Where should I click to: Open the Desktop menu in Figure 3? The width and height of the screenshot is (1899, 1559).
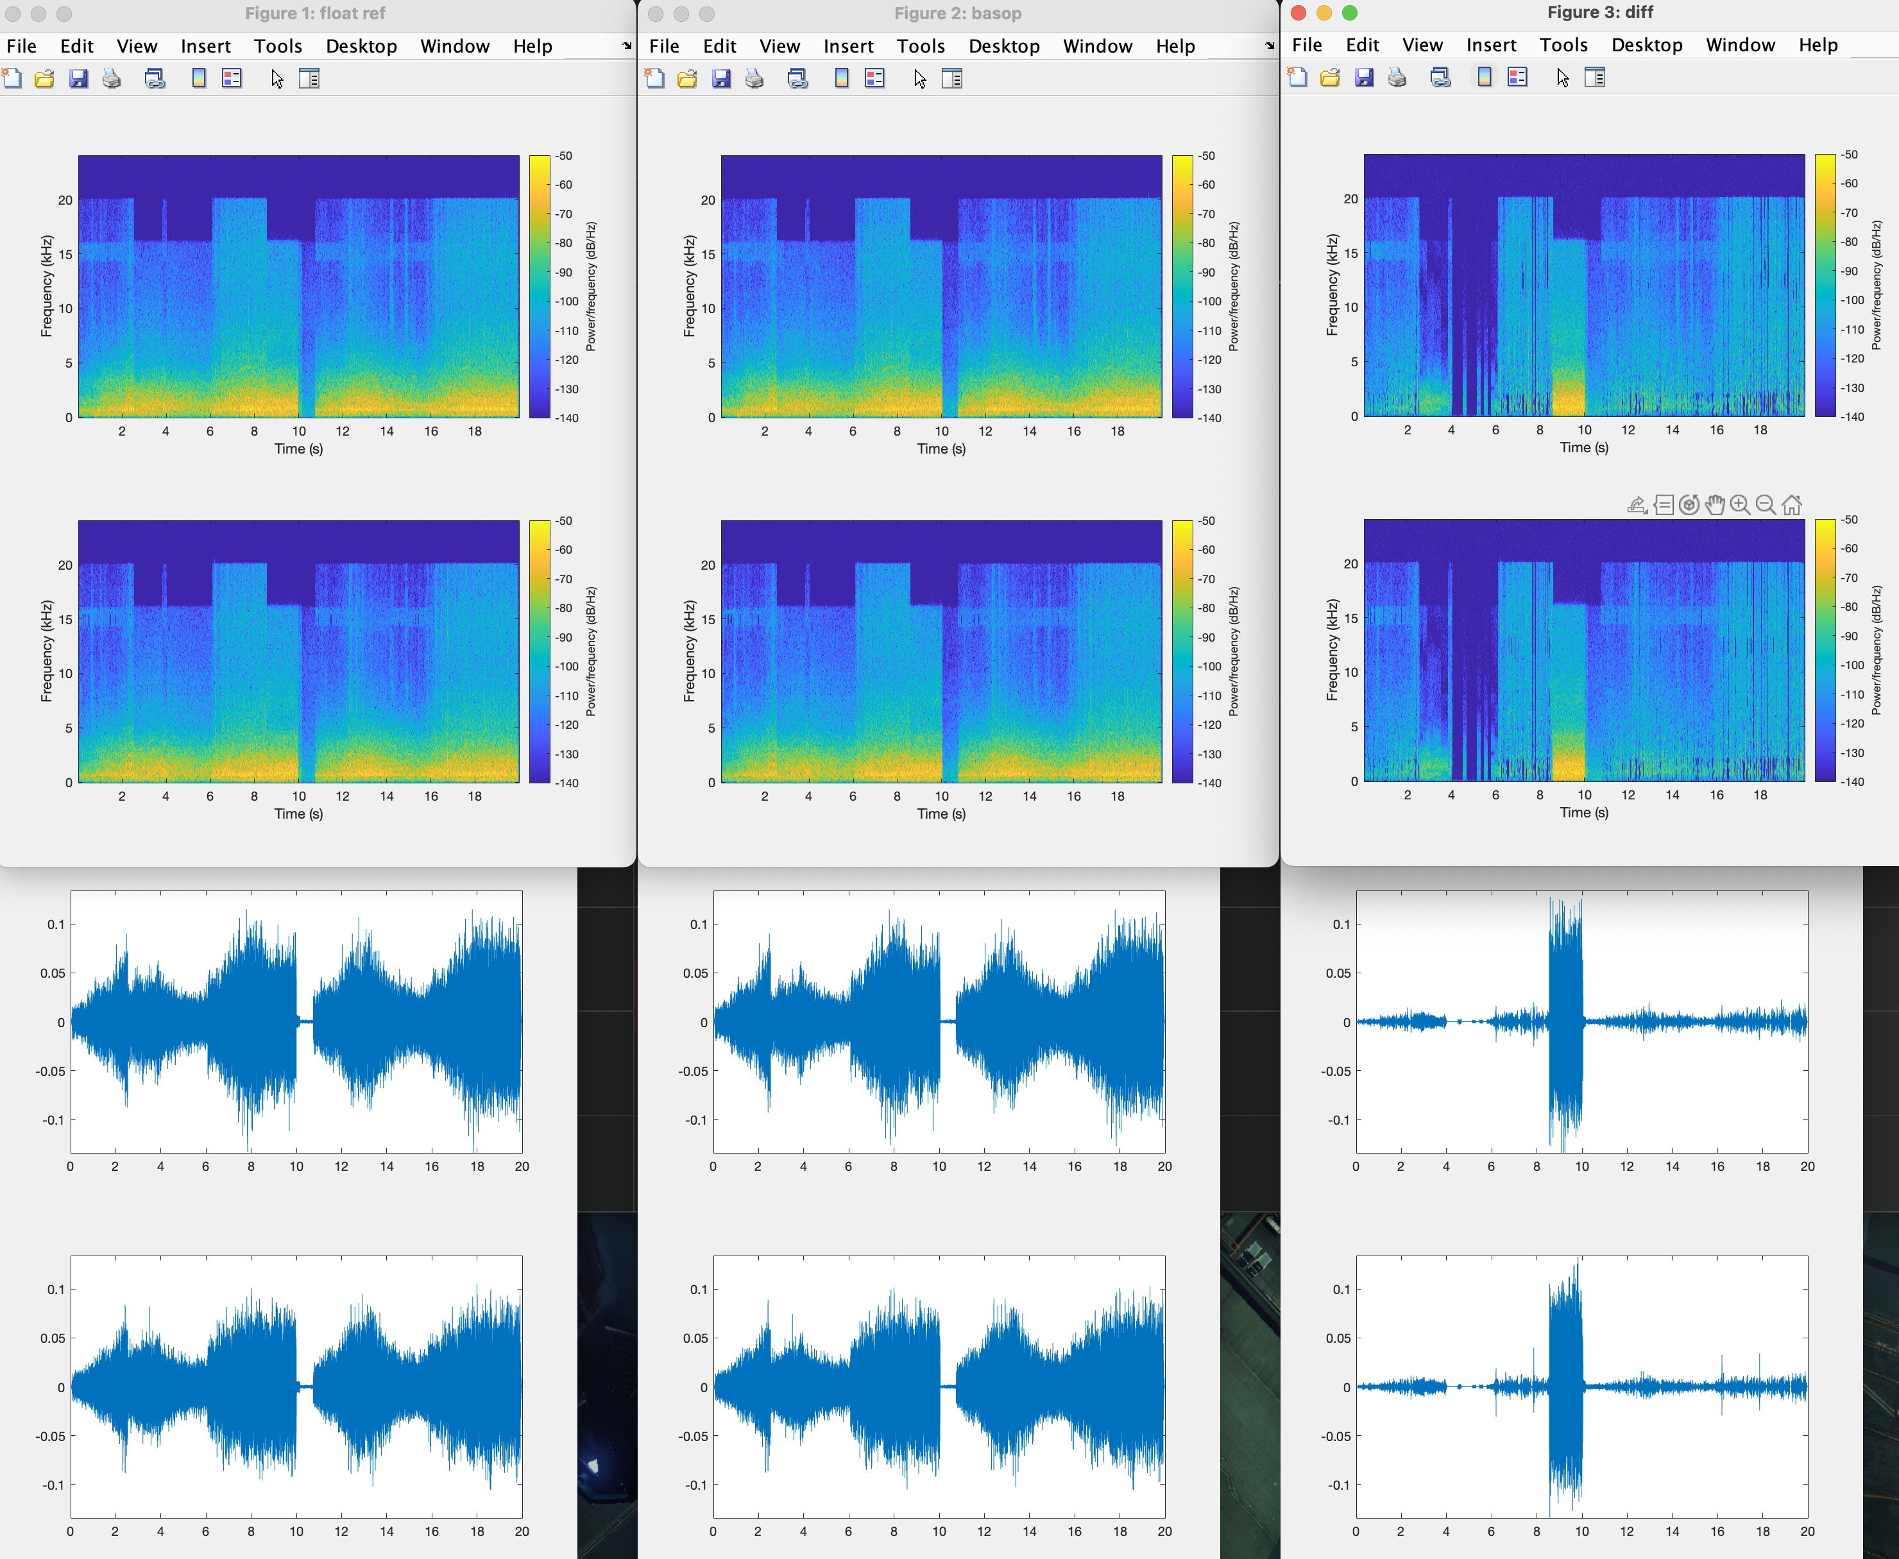[x=1647, y=45]
